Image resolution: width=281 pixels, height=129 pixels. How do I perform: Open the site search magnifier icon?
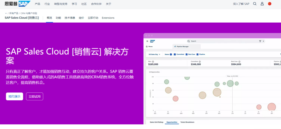pyautogui.click(x=255, y=4)
